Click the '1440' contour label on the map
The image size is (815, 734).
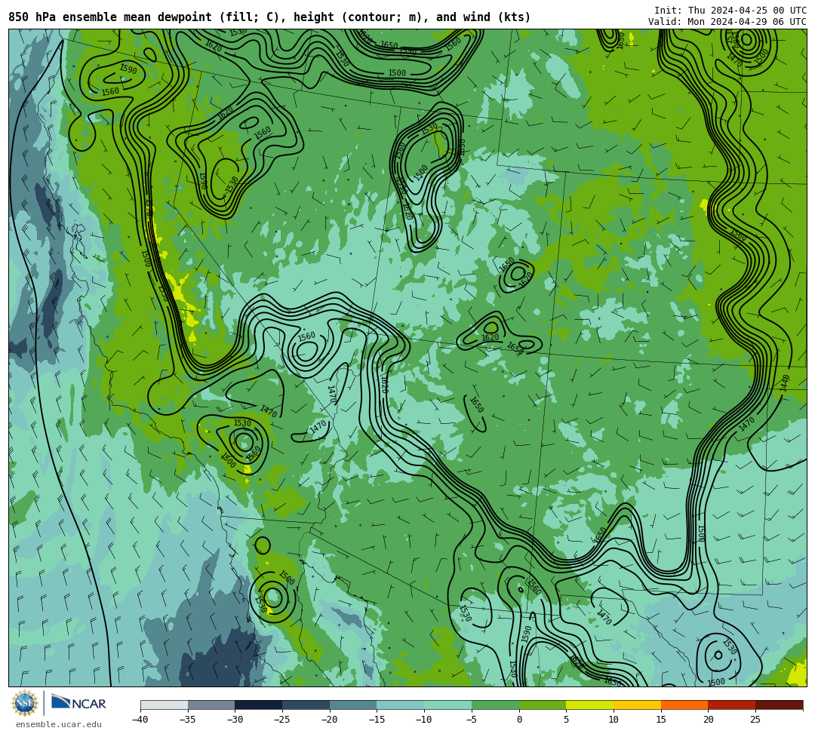785,383
